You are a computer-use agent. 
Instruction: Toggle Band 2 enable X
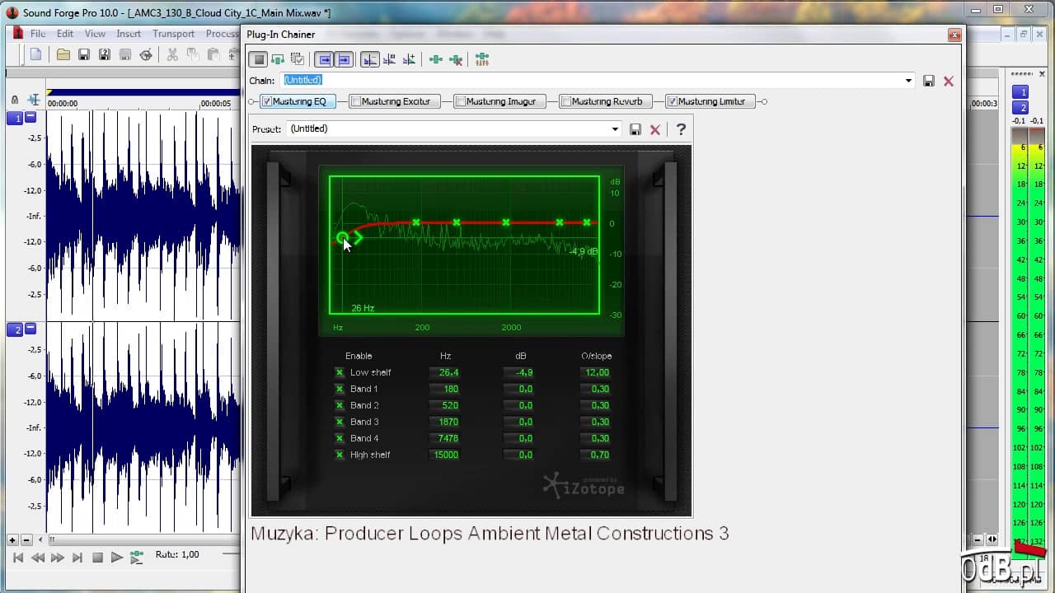coord(340,405)
